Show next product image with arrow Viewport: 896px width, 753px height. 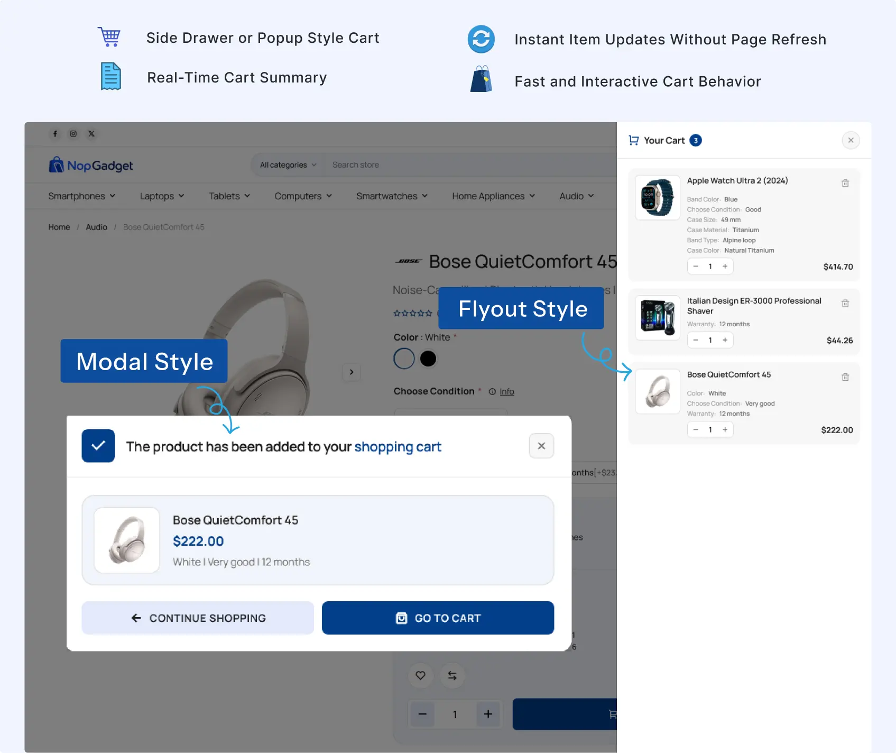352,372
